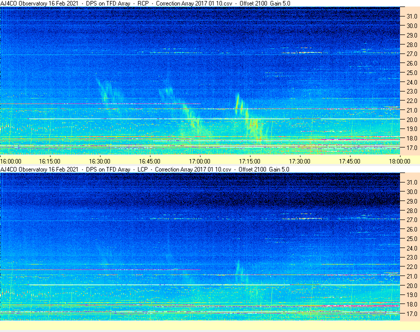Click the 27.0 frequency label on RCP plot
Viewport: 420px width, 332px height.
[x=412, y=54]
